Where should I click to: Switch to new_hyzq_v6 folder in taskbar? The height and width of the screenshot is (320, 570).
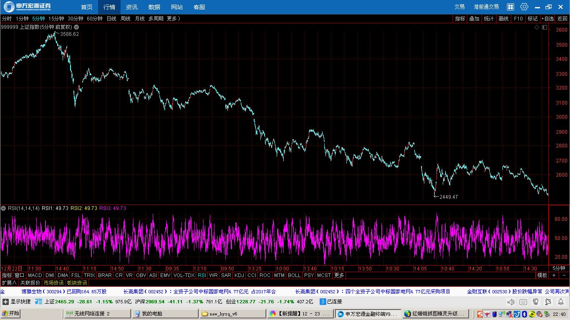pyautogui.click(x=232, y=313)
